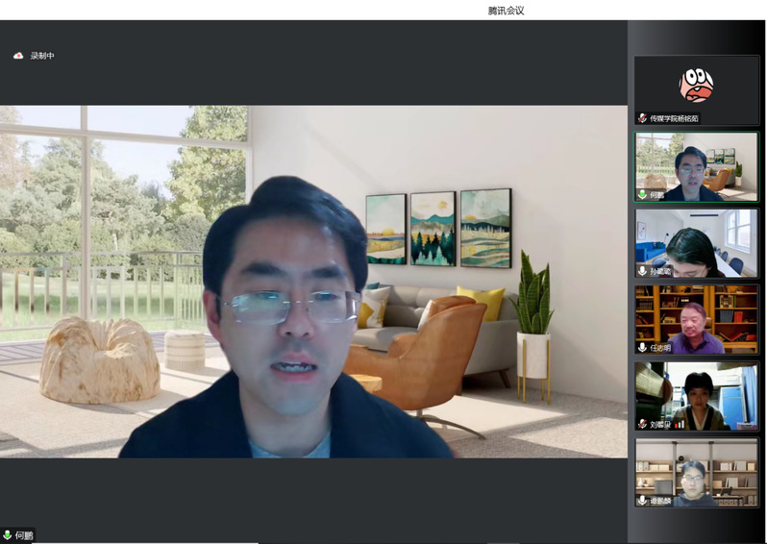Select the bottom participant thumbnail in sidebar

pyautogui.click(x=696, y=471)
